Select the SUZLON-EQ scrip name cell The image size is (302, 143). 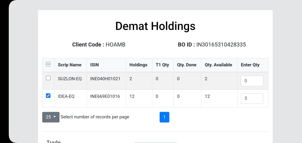click(x=70, y=79)
